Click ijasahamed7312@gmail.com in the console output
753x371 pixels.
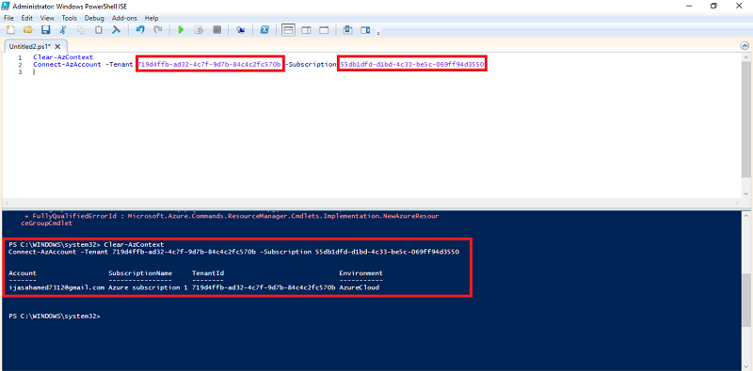tap(56, 287)
